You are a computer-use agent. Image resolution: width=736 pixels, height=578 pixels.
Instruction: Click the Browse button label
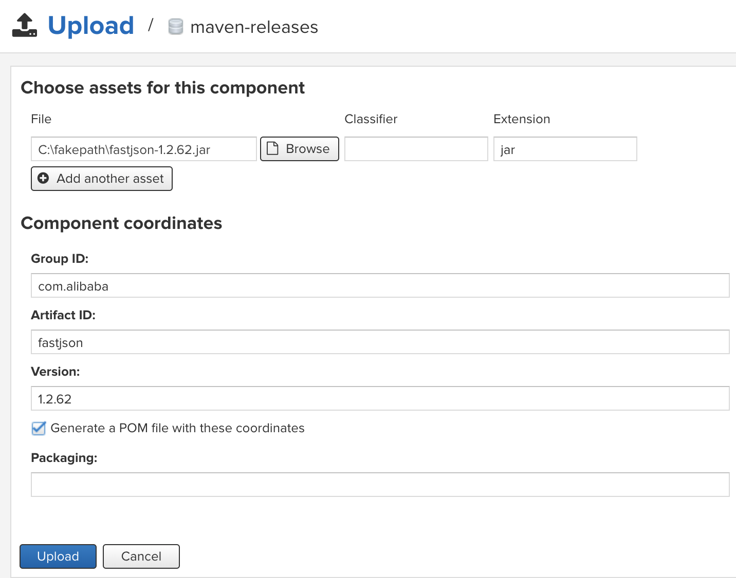pos(307,149)
